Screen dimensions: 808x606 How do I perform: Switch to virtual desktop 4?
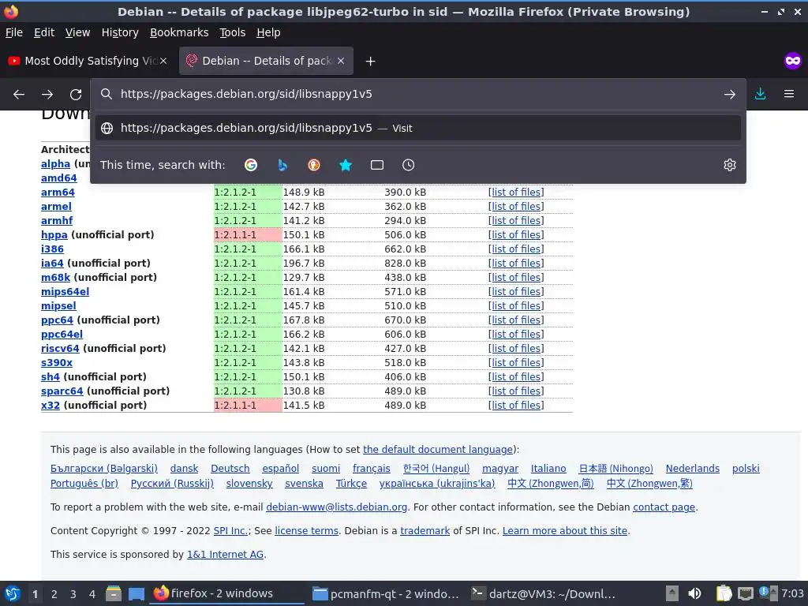[x=92, y=594]
